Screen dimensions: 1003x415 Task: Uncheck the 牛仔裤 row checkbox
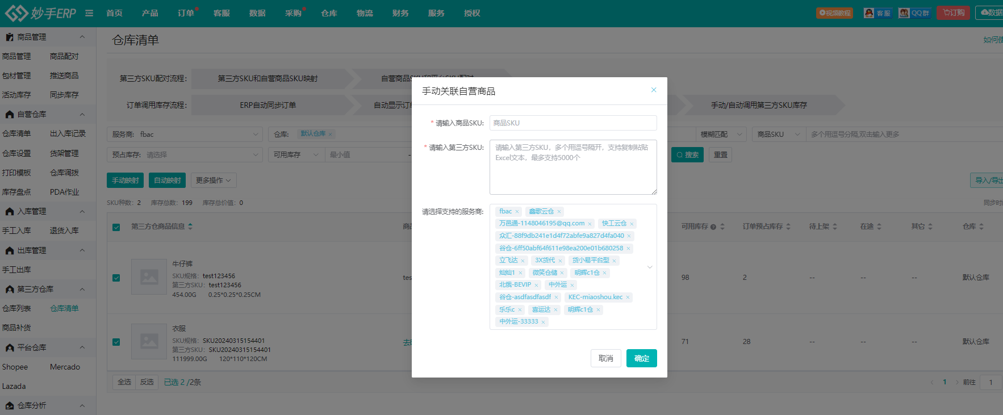(x=116, y=278)
